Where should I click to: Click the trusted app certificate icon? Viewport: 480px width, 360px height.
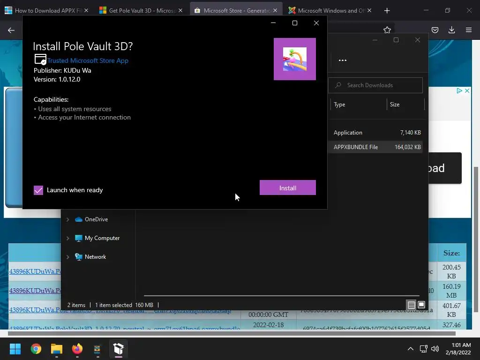40,60
